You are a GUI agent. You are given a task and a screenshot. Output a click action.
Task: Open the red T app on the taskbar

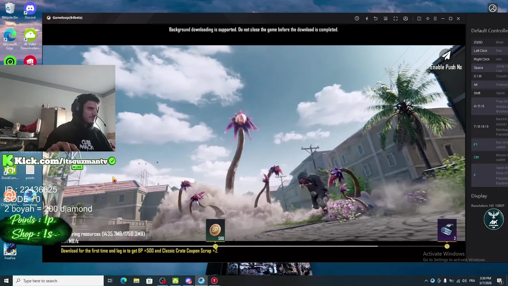click(x=214, y=281)
